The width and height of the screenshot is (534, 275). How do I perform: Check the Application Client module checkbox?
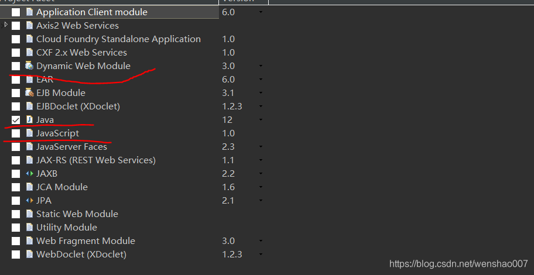coord(16,12)
